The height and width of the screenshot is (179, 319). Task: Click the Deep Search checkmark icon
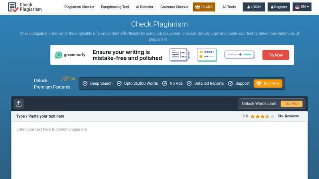point(85,84)
